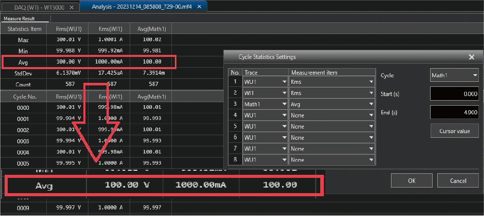Click the Rms(WU1) column header
The width and height of the screenshot is (484, 216).
68,28
